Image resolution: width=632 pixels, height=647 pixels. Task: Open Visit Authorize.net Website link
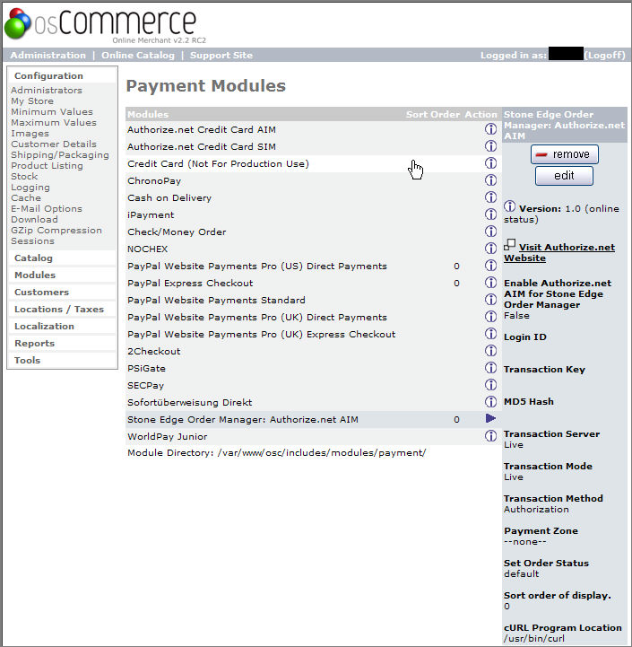[x=559, y=252]
